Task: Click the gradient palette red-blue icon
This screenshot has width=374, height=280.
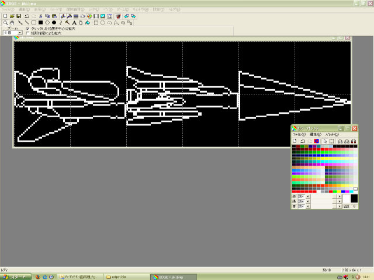Action: click(317, 141)
